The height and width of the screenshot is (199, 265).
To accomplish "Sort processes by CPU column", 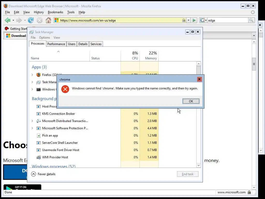I will click(x=130, y=56).
